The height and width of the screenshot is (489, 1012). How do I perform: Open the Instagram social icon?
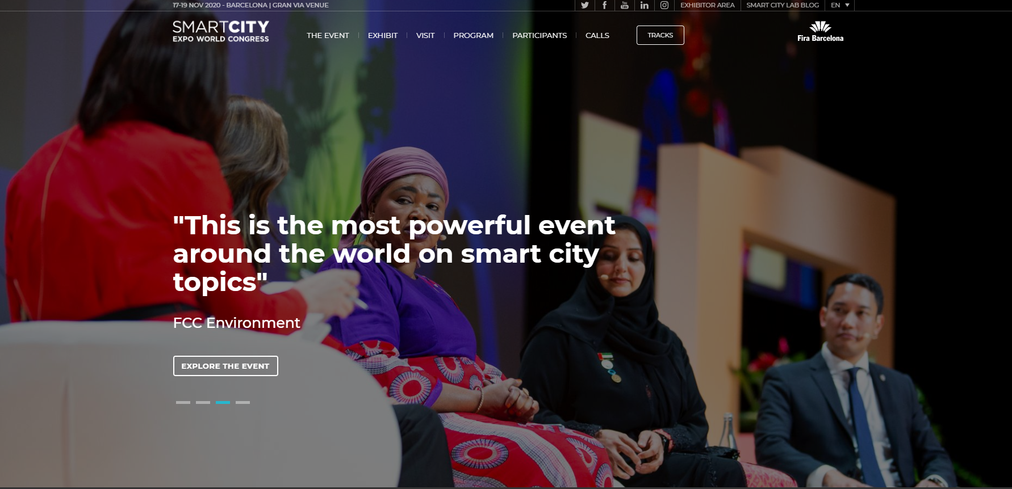pyautogui.click(x=664, y=5)
